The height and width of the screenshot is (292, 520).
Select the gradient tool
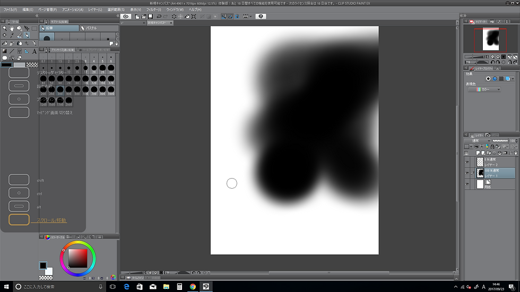[x=5, y=51]
